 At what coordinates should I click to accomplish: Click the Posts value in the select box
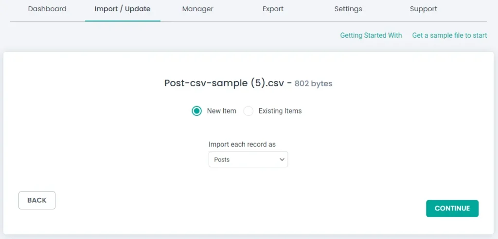pyautogui.click(x=222, y=159)
